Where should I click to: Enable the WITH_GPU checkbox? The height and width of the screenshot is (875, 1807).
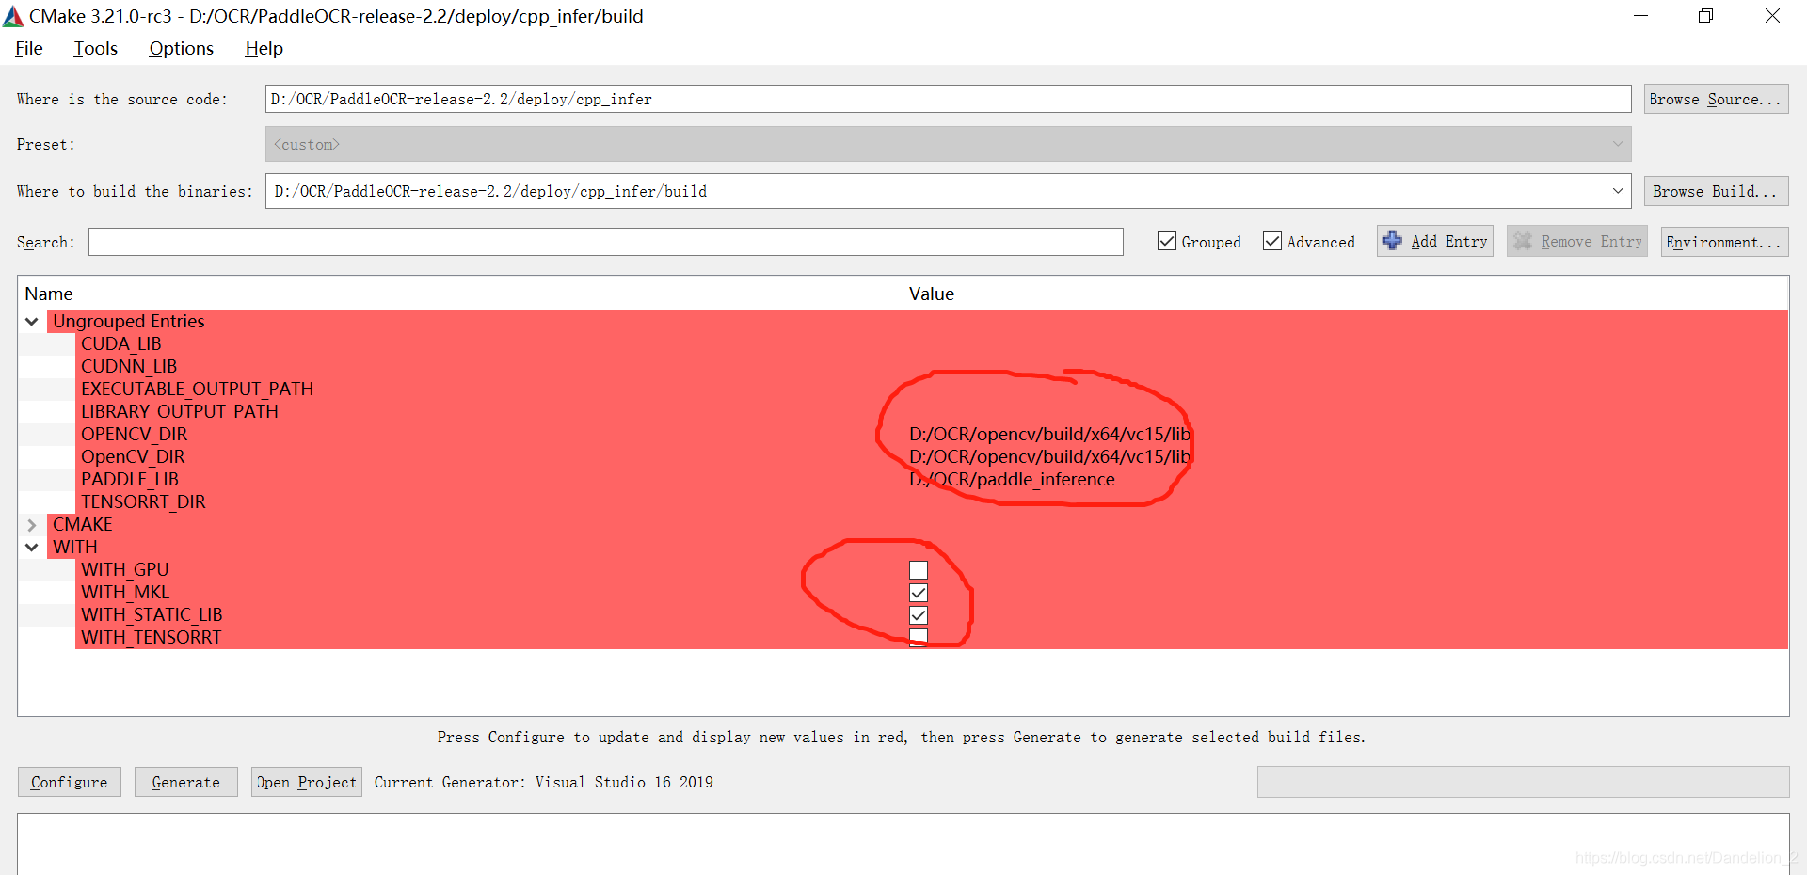[x=918, y=570]
